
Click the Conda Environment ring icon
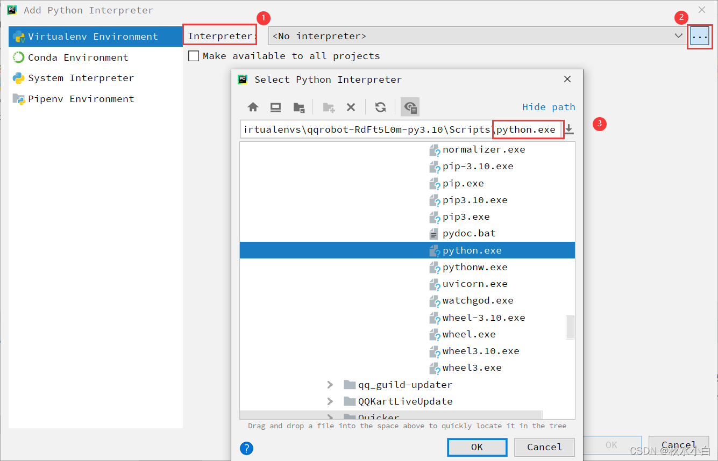pyautogui.click(x=19, y=57)
